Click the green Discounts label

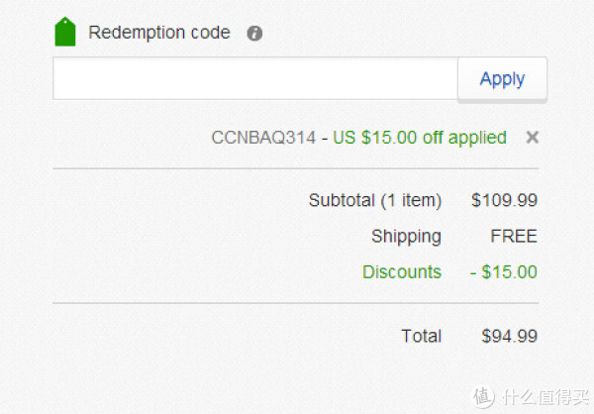402,271
